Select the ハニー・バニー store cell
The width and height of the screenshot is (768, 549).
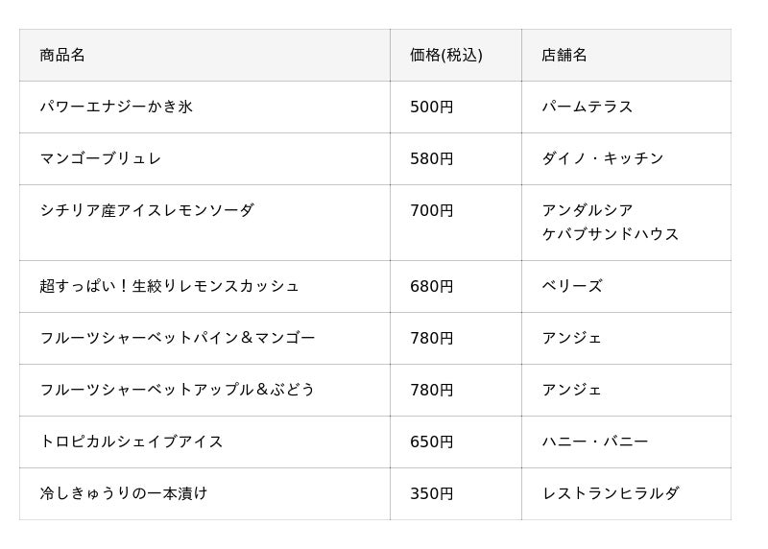point(595,442)
